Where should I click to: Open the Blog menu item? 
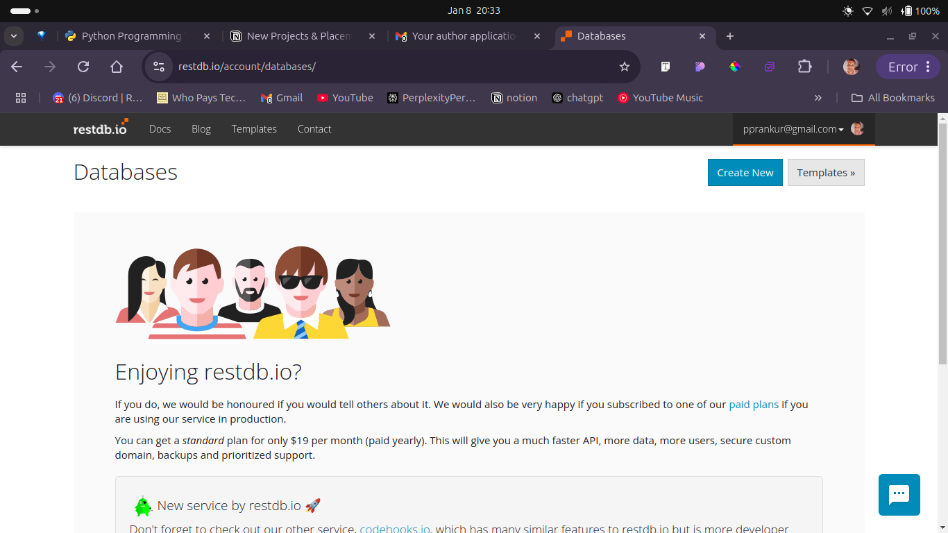(201, 129)
